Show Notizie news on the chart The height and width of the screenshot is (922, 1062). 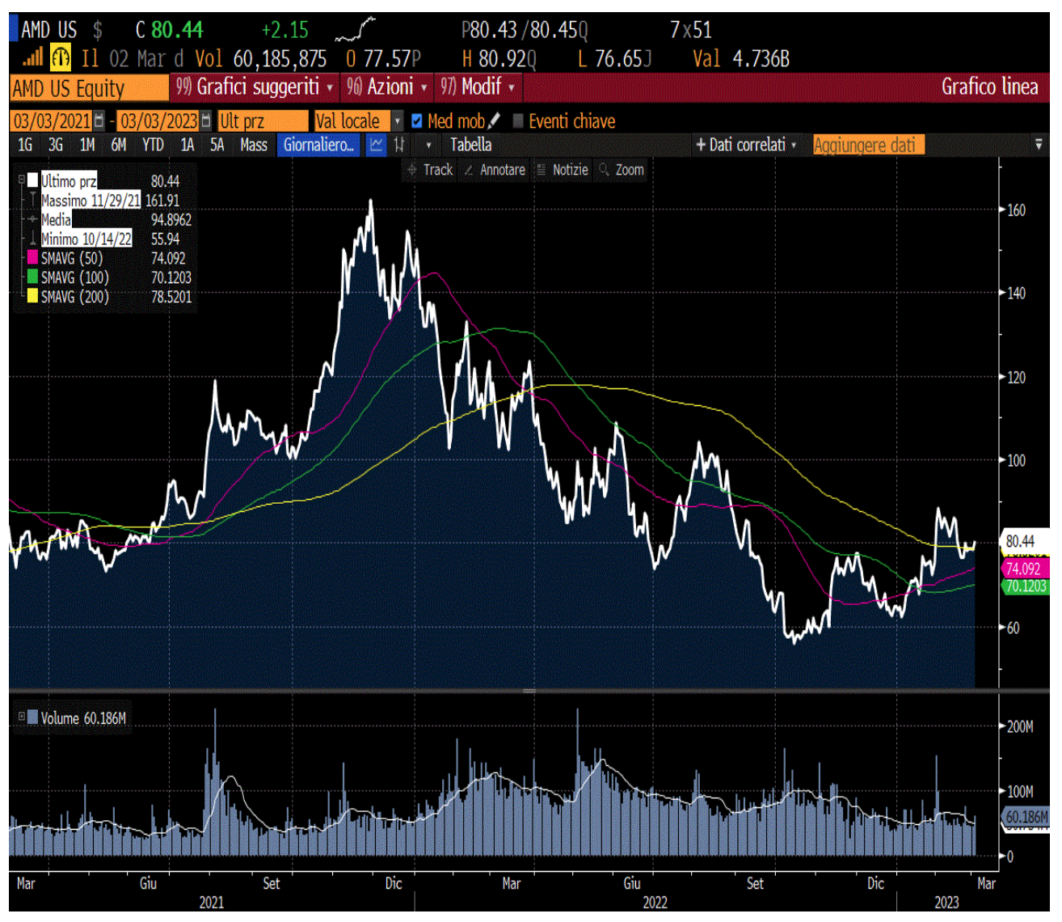click(563, 170)
